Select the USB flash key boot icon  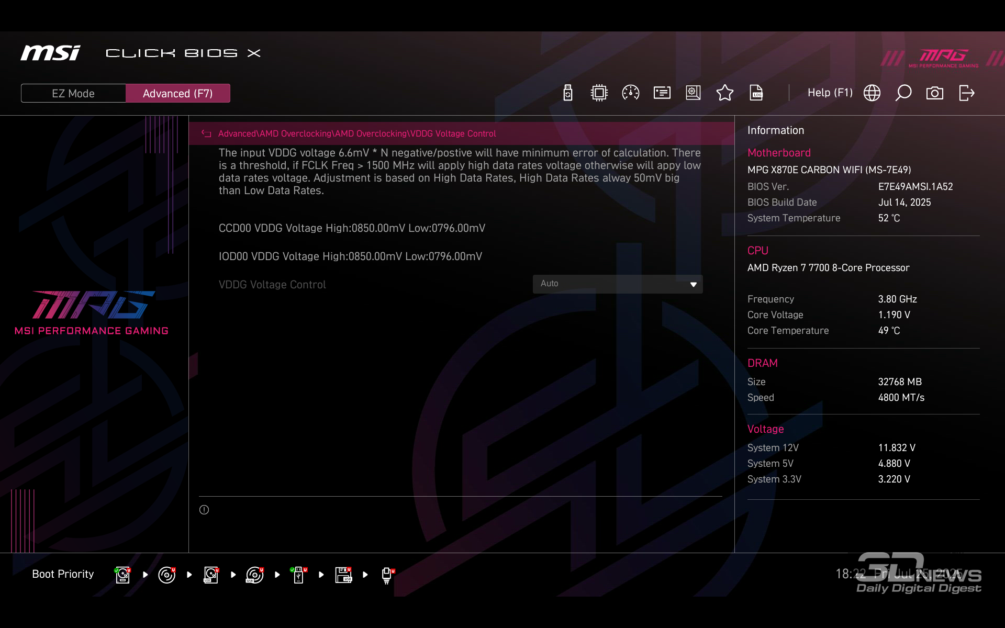coord(298,575)
